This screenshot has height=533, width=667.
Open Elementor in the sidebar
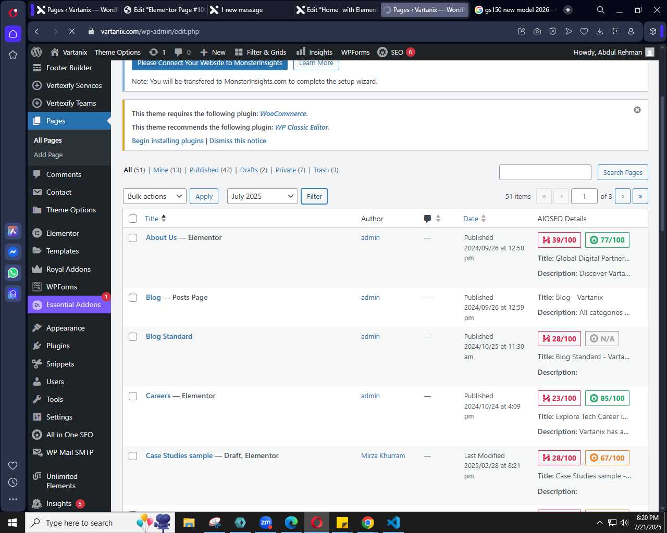[63, 233]
